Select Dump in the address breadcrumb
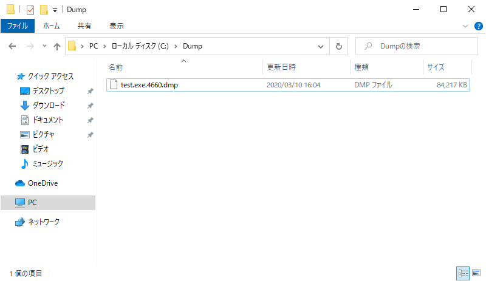Image resolution: width=486 pixels, height=281 pixels. click(x=193, y=46)
